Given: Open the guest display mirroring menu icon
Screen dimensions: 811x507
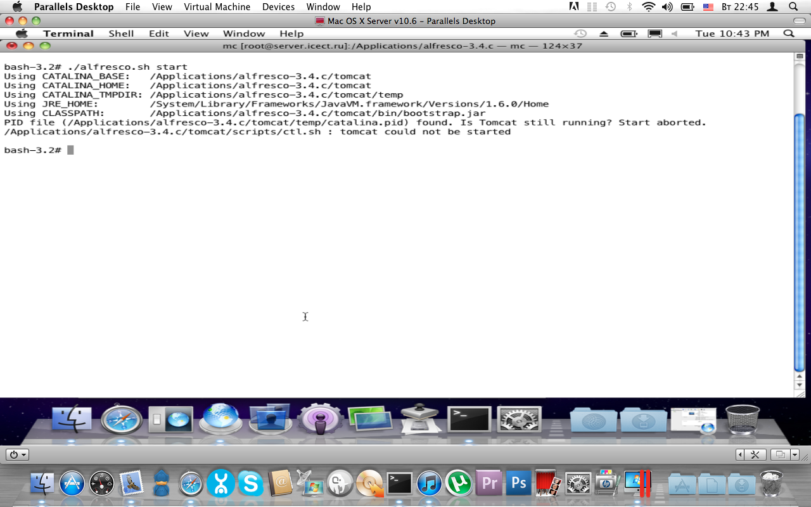Looking at the screenshot, I should (x=655, y=34).
